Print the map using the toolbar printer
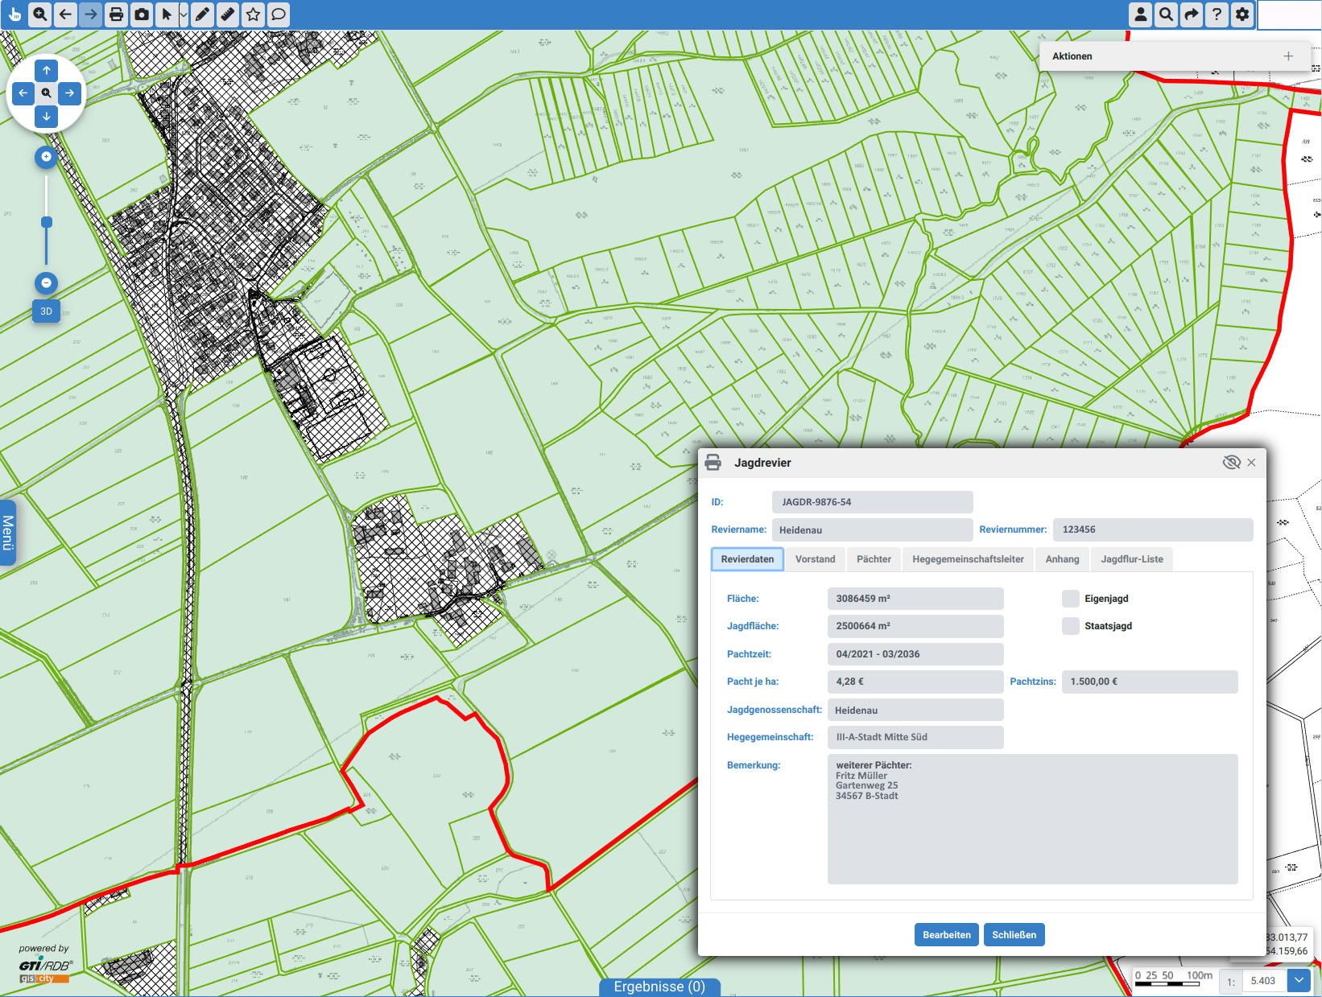The width and height of the screenshot is (1322, 997). pyautogui.click(x=116, y=14)
